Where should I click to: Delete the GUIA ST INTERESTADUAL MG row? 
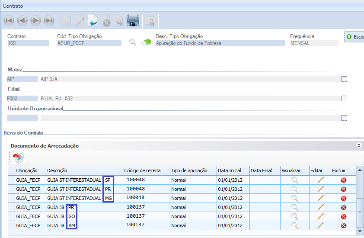(x=344, y=198)
